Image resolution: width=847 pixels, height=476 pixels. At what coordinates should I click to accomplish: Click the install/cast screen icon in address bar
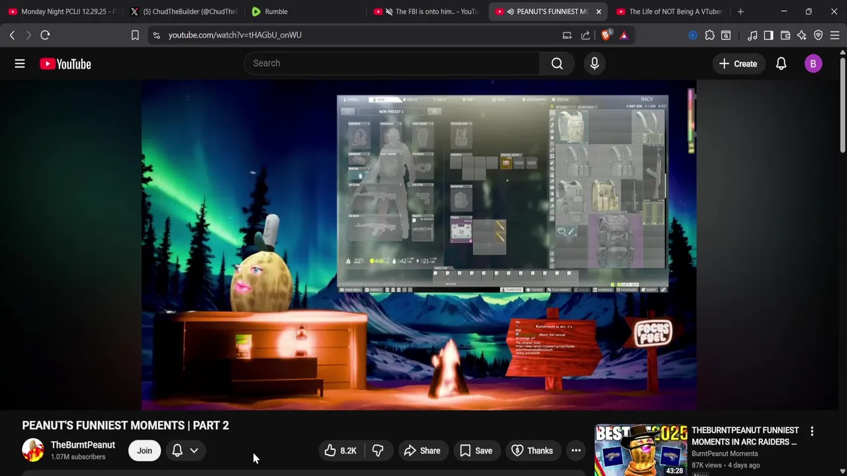point(567,35)
